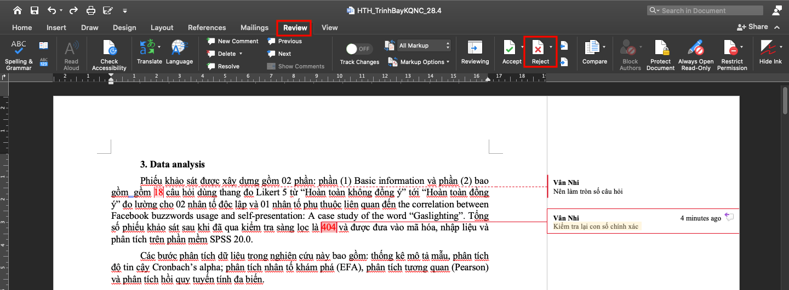
Task: Go to Next comment
Action: click(x=279, y=54)
